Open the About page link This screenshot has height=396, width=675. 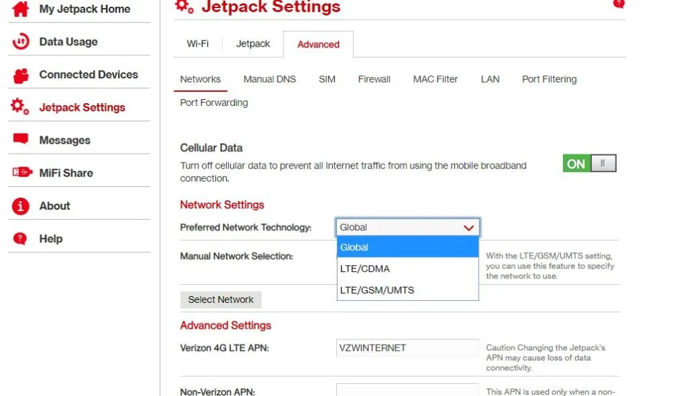click(55, 206)
